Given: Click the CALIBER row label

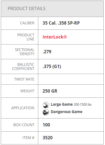Looking at the screenshot, I should 27,23.
